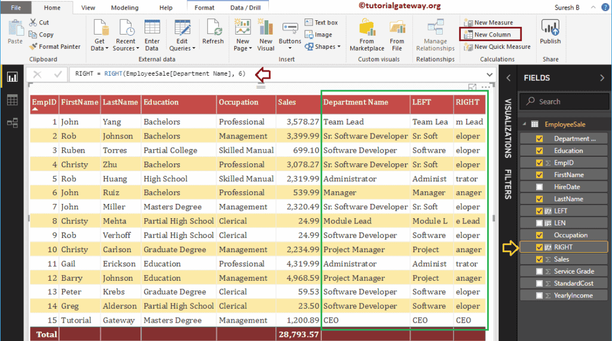
Task: Expand the formula bar with chevron
Action: 489,75
